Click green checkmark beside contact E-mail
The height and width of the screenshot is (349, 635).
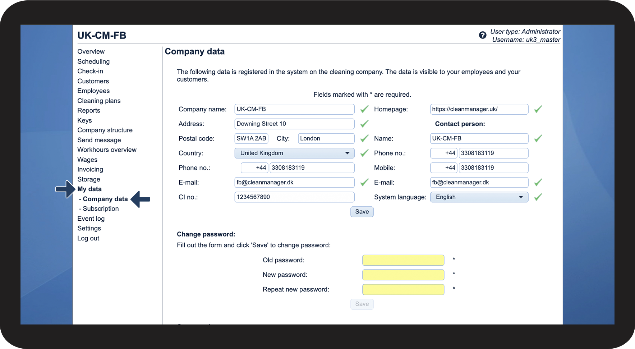pyautogui.click(x=538, y=182)
